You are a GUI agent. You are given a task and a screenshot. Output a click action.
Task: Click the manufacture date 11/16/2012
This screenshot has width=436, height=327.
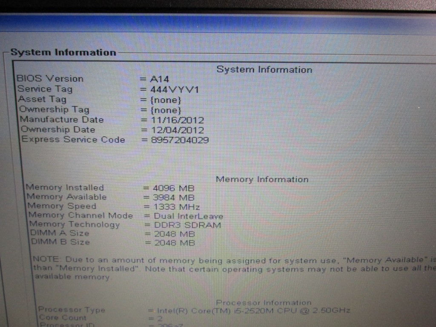[x=178, y=120]
